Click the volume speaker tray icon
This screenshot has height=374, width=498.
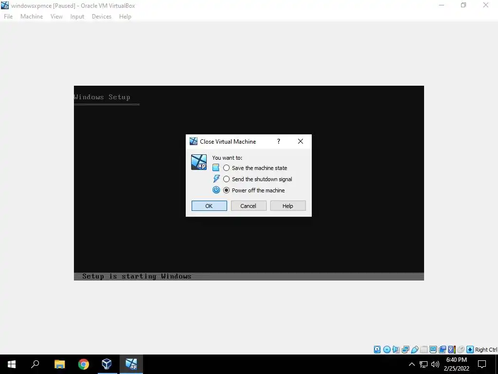(435, 364)
